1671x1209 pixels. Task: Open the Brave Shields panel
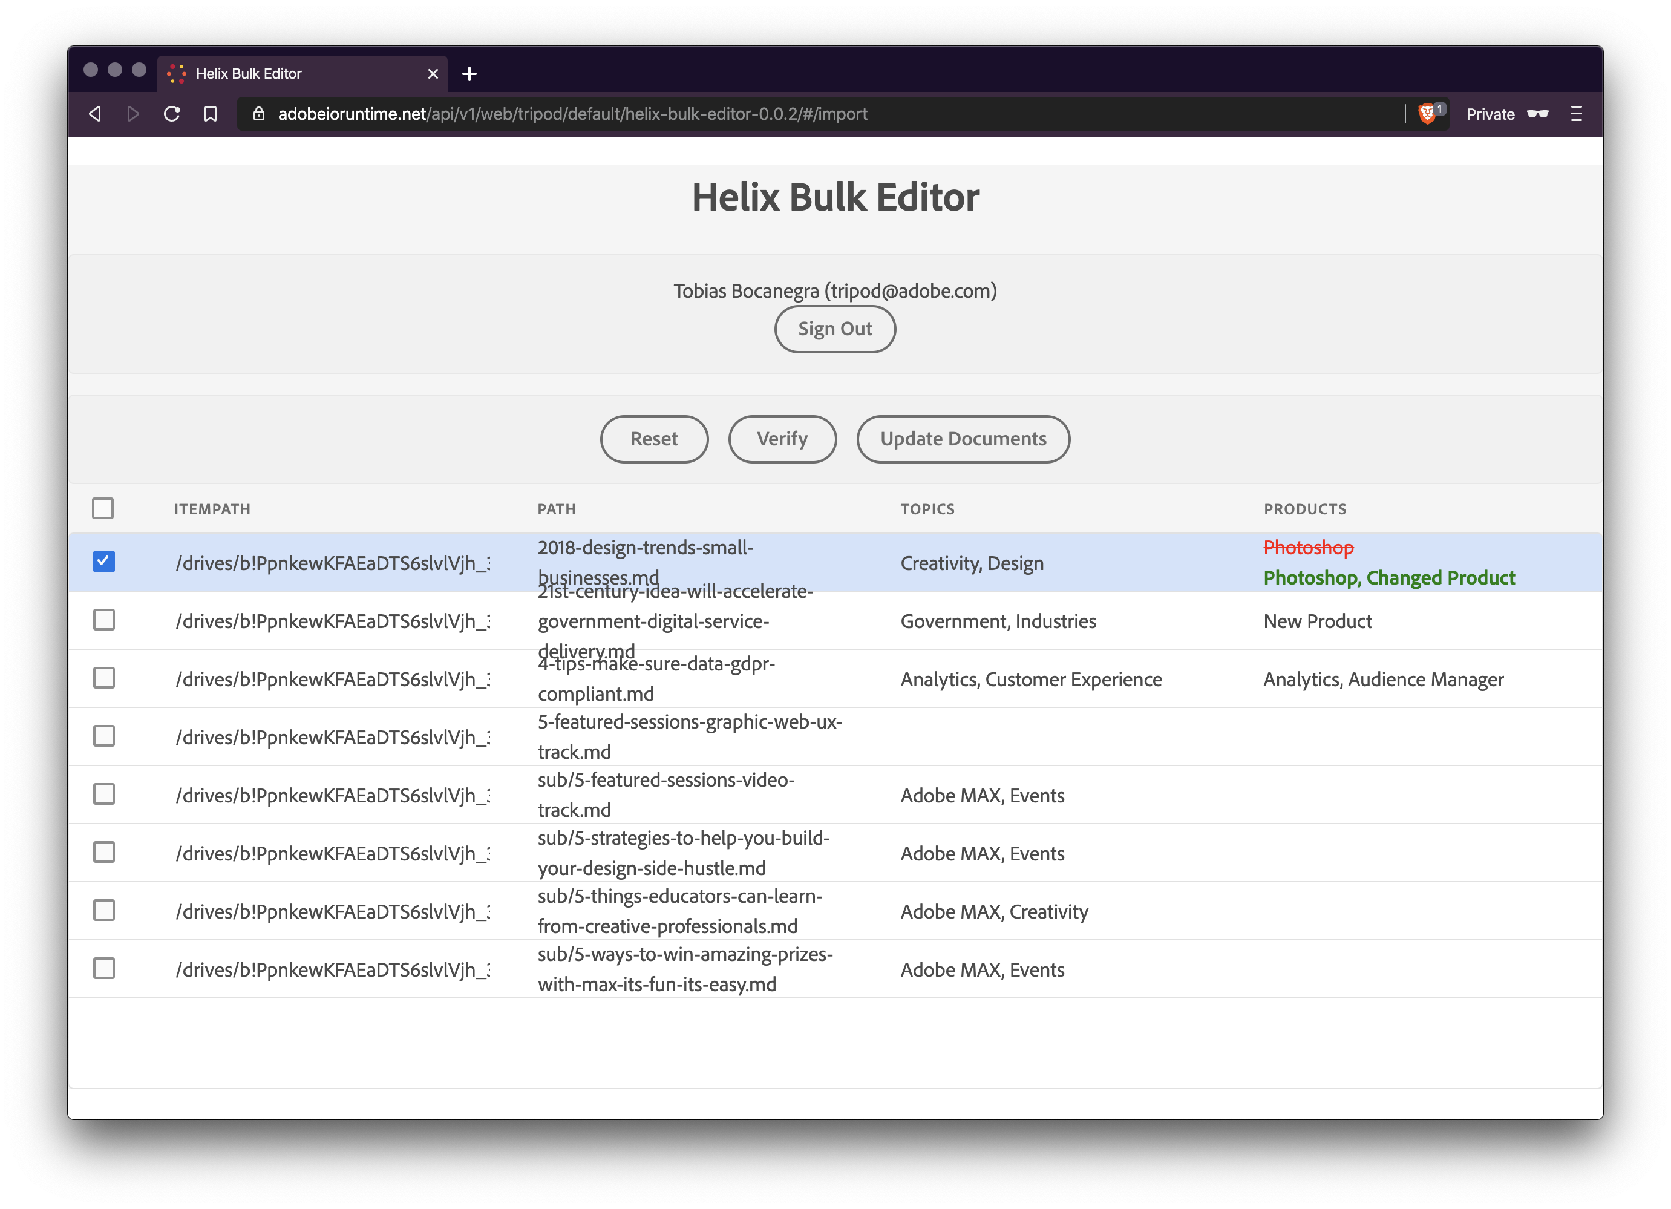[1428, 113]
